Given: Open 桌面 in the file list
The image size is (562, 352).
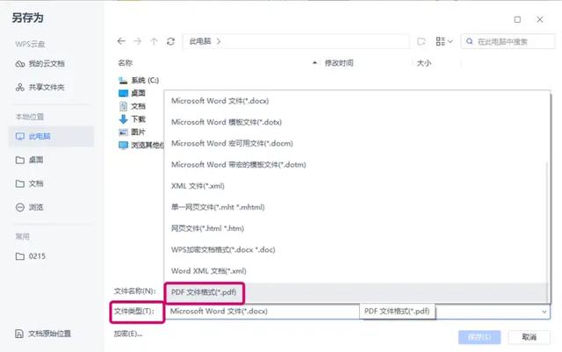Looking at the screenshot, I should pos(132,93).
